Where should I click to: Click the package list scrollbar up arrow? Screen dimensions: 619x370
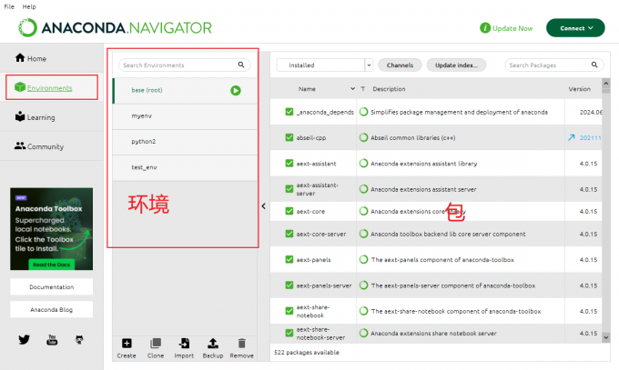pyautogui.click(x=606, y=84)
